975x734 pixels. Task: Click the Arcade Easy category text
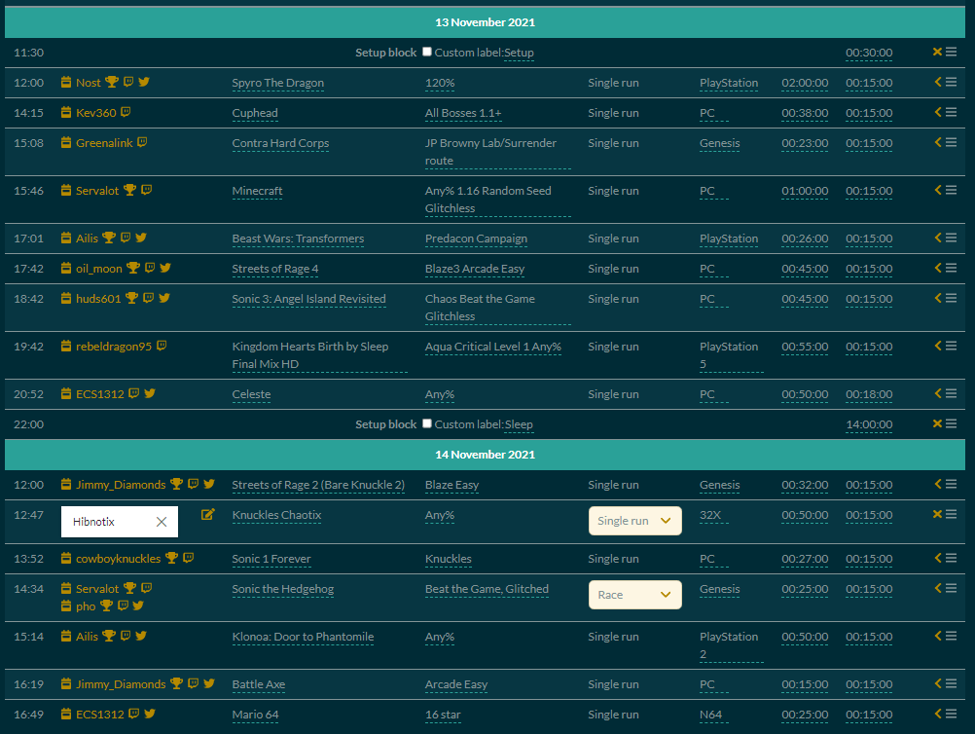[x=456, y=685]
